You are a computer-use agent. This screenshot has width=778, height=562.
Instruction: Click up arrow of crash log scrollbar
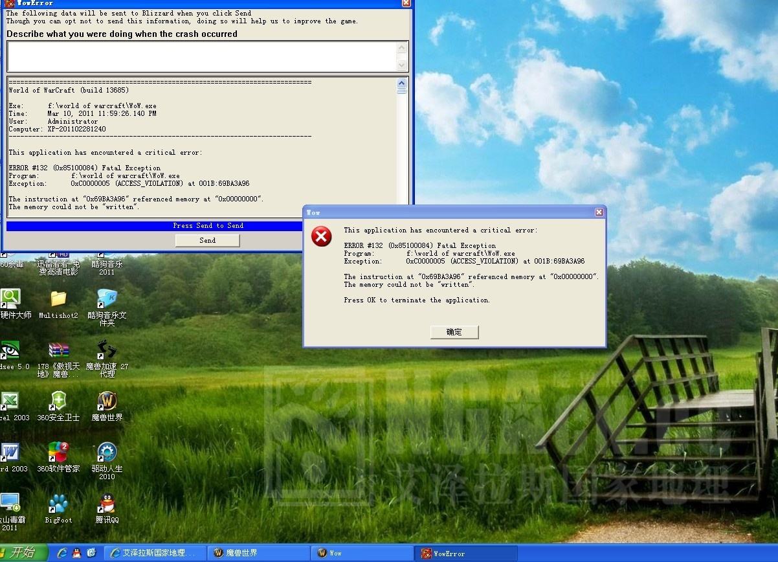(x=402, y=83)
